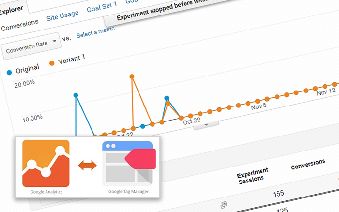Click the small icon left of 155
The width and height of the screenshot is (339, 212).
[224, 204]
